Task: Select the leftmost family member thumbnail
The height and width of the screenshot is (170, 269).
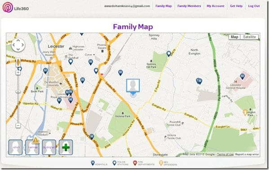Action: (x=15, y=147)
